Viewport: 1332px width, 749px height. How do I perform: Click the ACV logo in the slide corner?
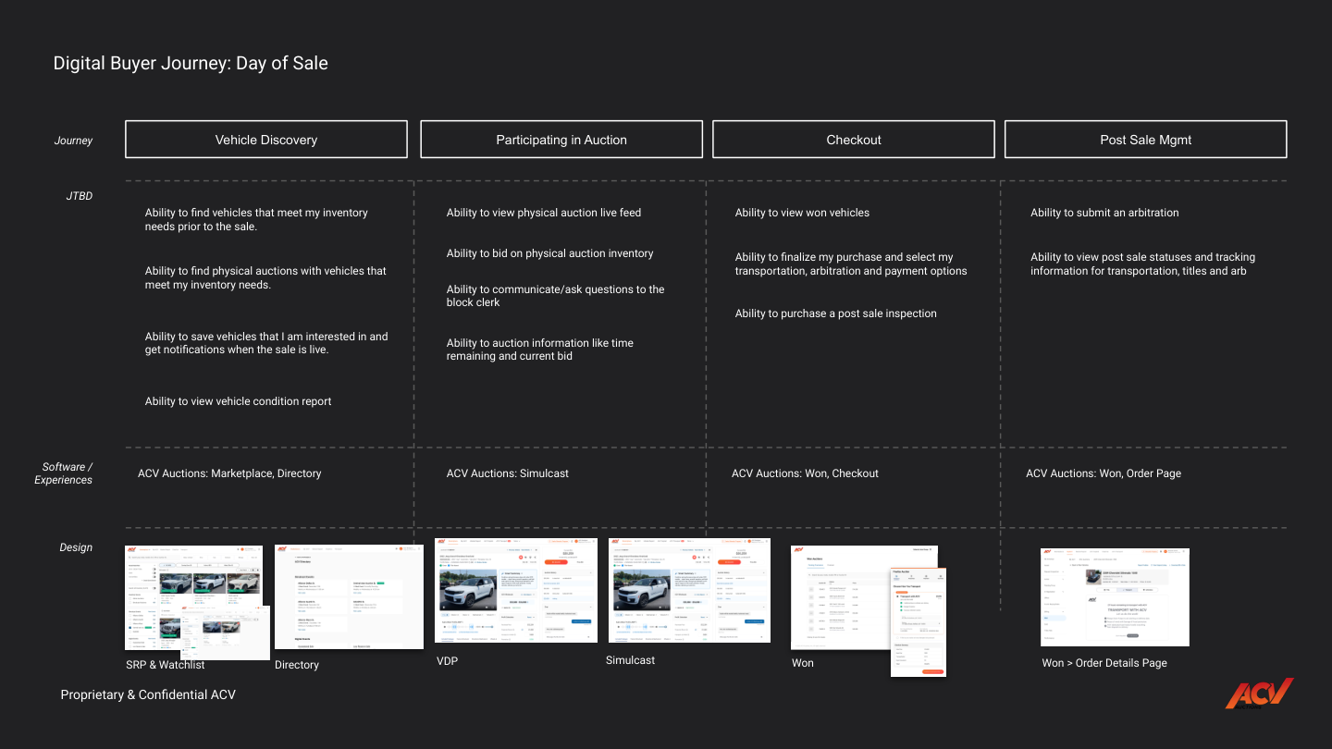pos(1259,694)
